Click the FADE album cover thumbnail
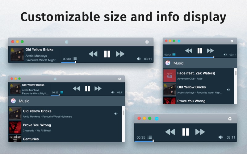The height and width of the screenshot is (154, 247). [170, 75]
